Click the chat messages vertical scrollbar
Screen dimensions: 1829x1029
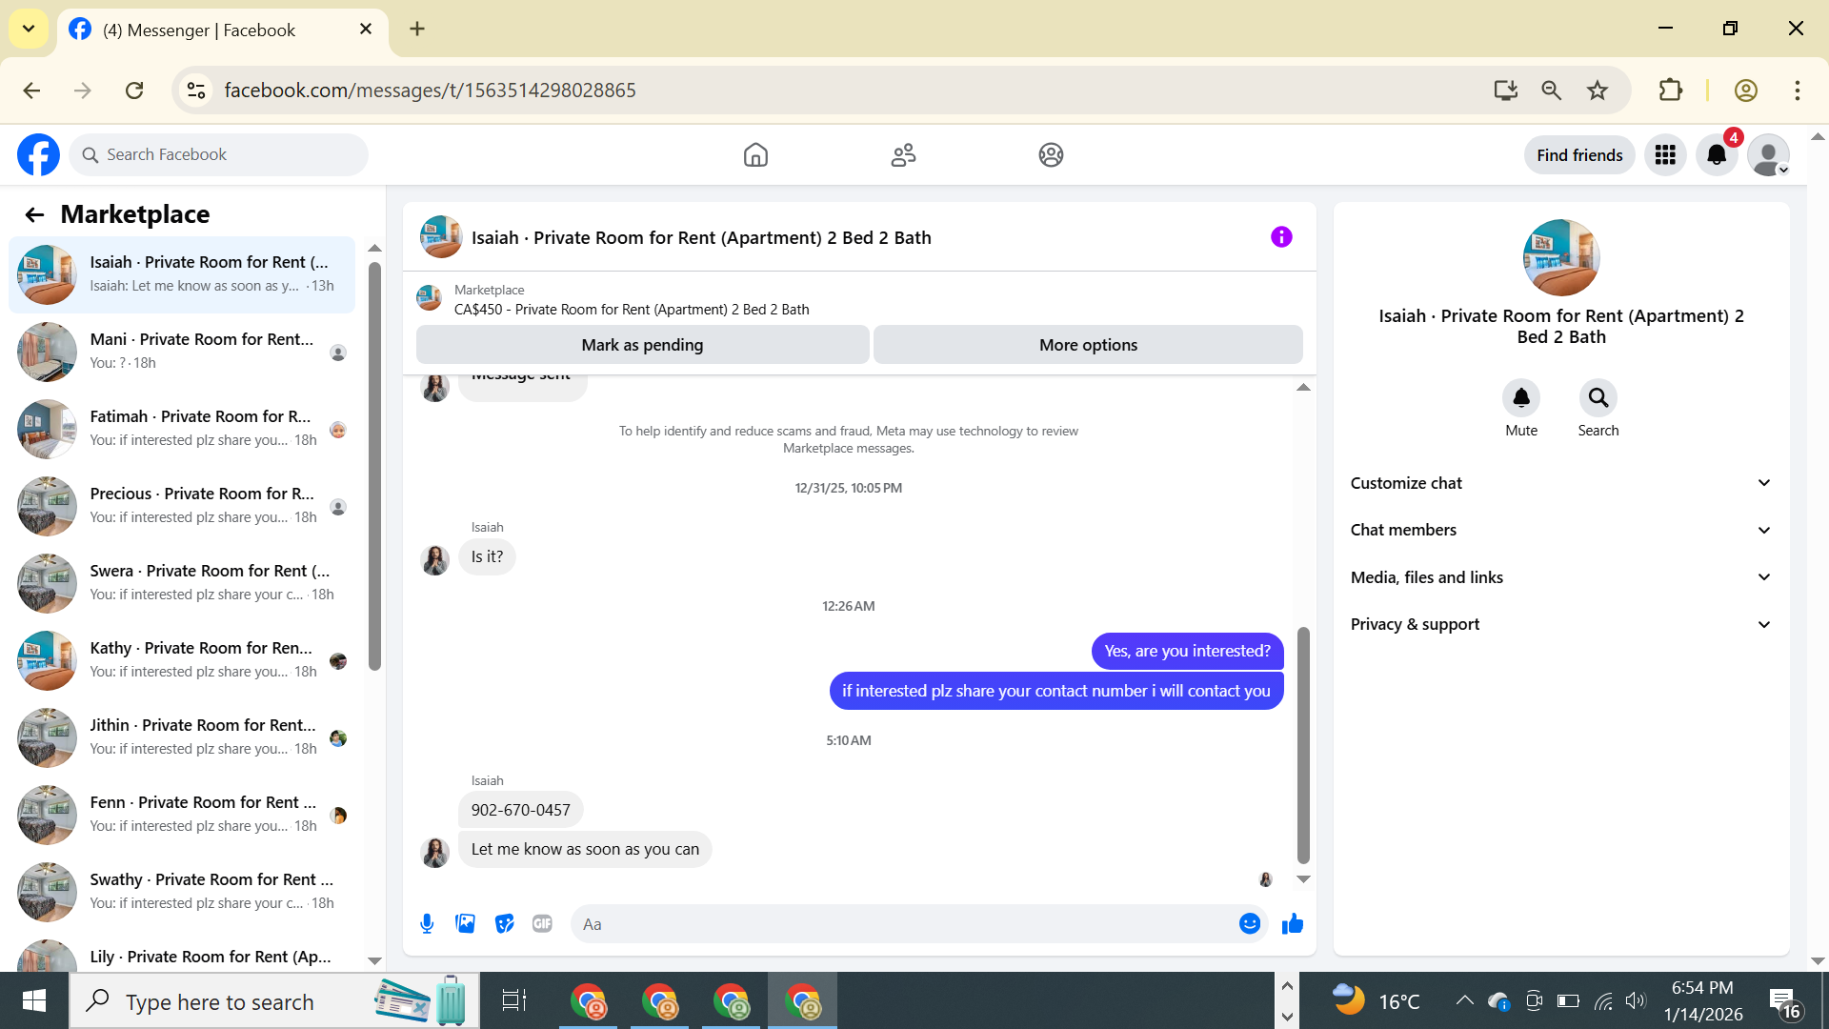[1303, 743]
